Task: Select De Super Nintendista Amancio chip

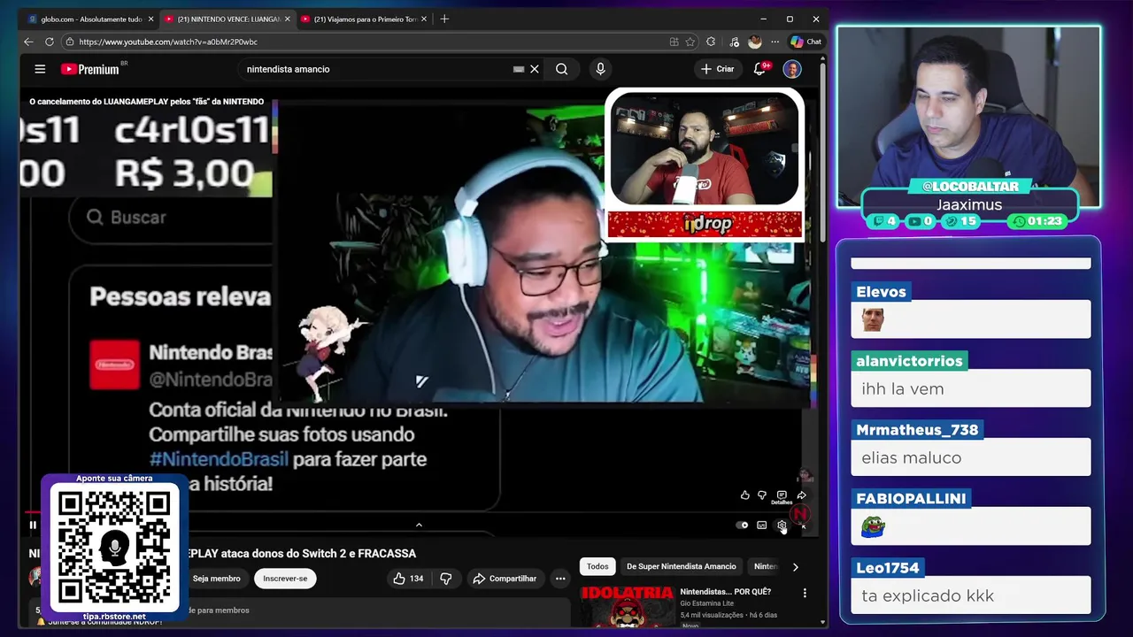Action: [x=681, y=566]
